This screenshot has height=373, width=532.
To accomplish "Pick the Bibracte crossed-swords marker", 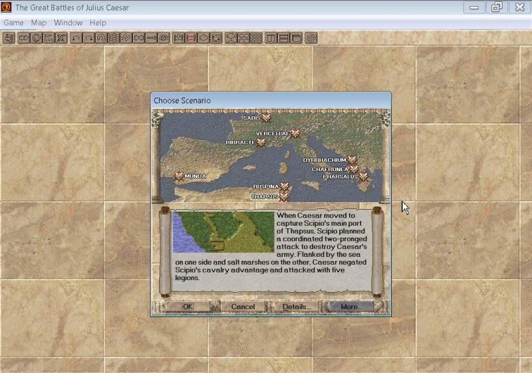I will coord(261,142).
